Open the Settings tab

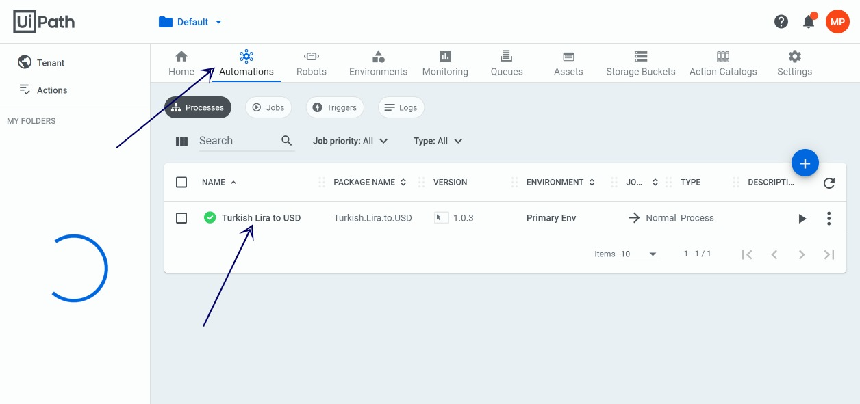point(794,63)
